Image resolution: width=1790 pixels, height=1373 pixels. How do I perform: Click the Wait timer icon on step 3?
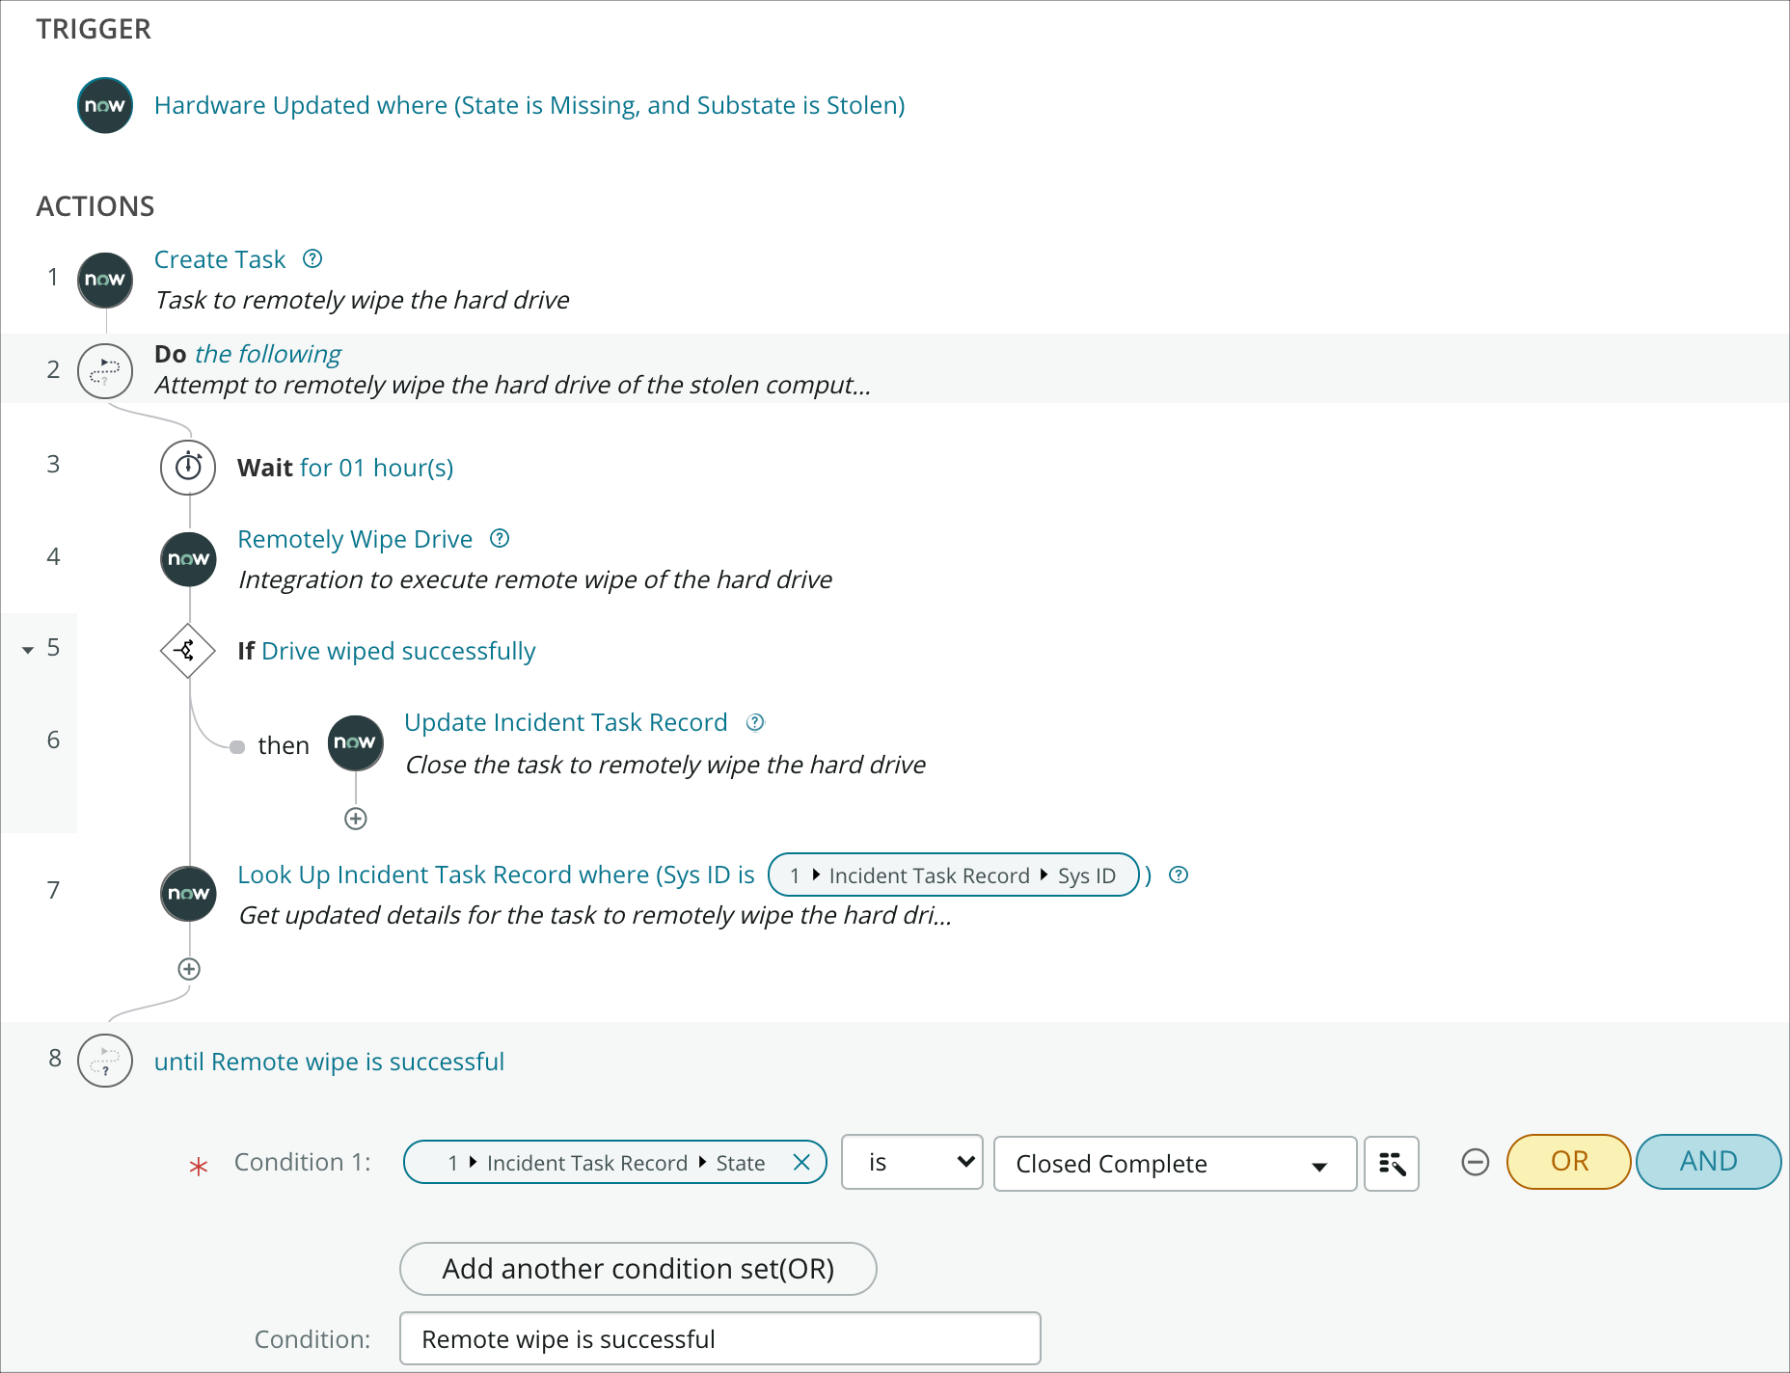coord(188,467)
